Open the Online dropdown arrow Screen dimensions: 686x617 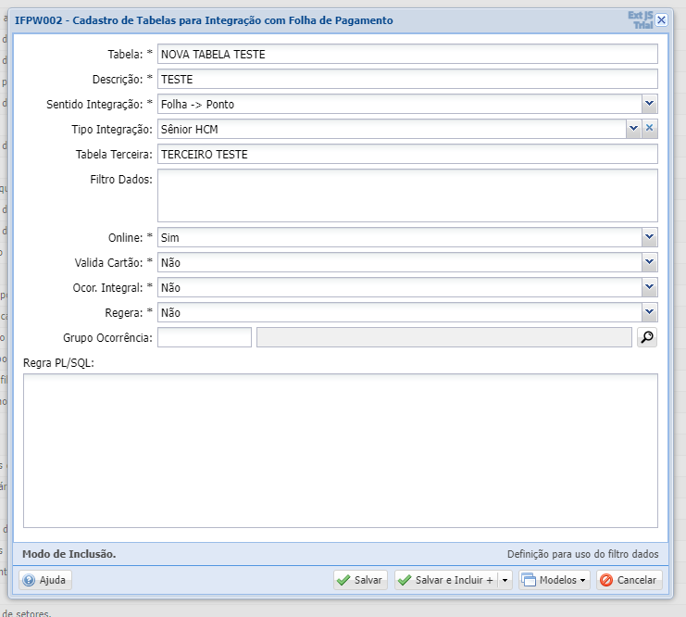(650, 237)
